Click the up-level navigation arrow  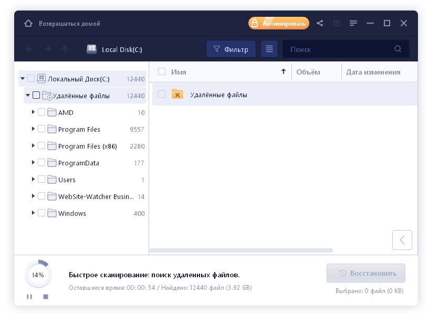(65, 49)
